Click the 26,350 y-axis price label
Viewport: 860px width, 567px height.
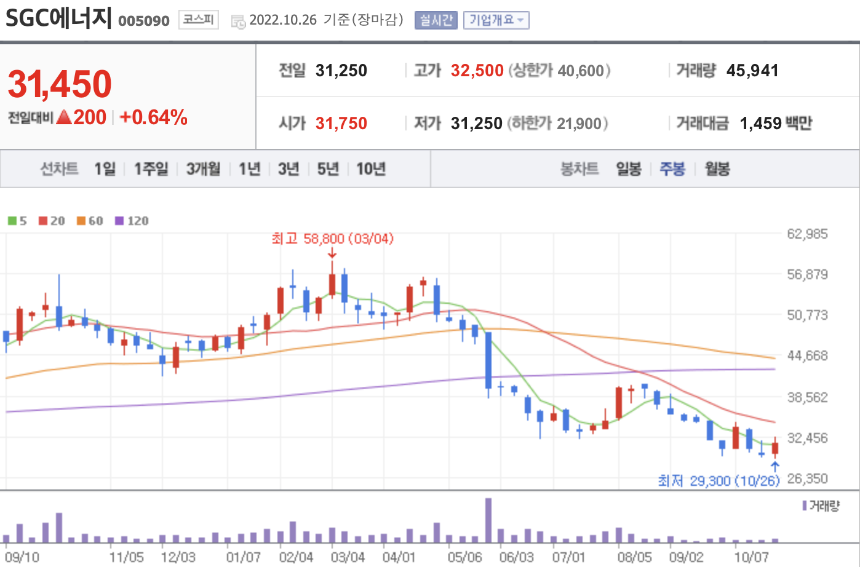(808, 478)
